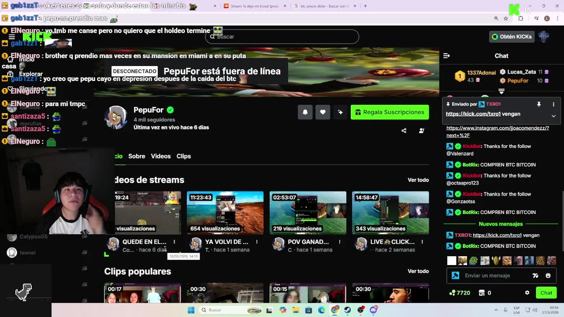Open the Chrome three-dot menu
Screen dimensions: 564x317
[558, 18]
